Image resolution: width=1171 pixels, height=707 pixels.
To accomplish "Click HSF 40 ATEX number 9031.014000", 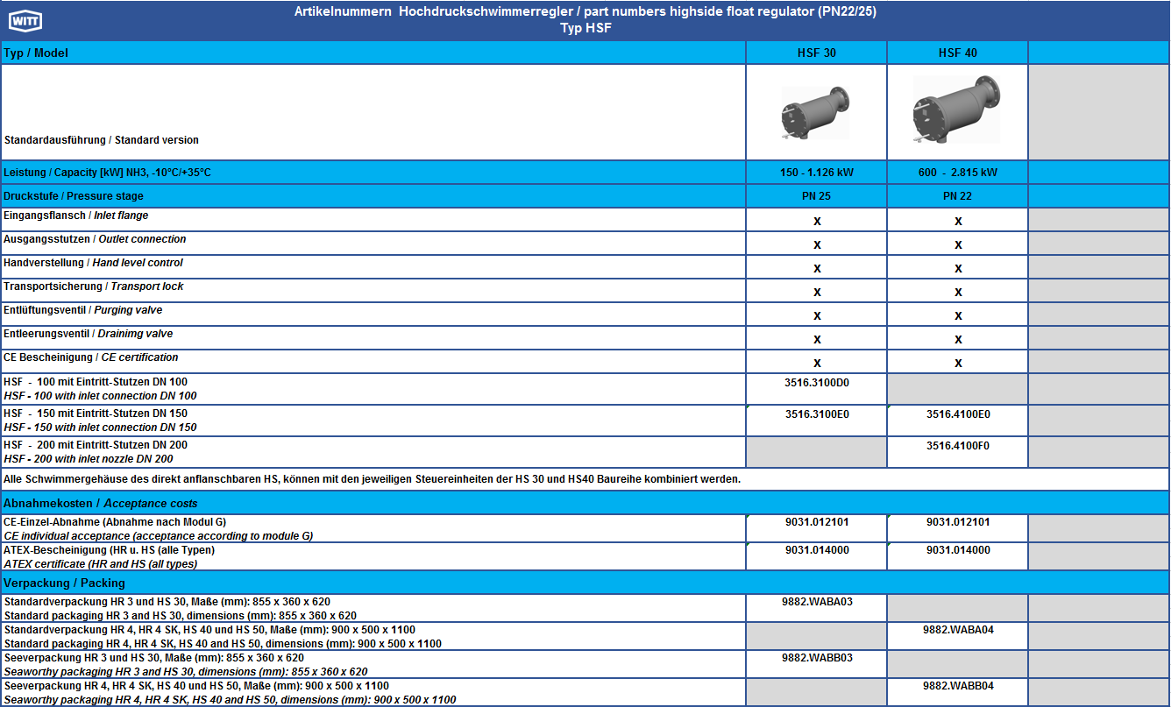I will (x=958, y=550).
